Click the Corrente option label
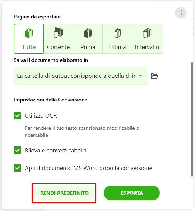The width and height of the screenshot is (195, 211). tap(58, 47)
